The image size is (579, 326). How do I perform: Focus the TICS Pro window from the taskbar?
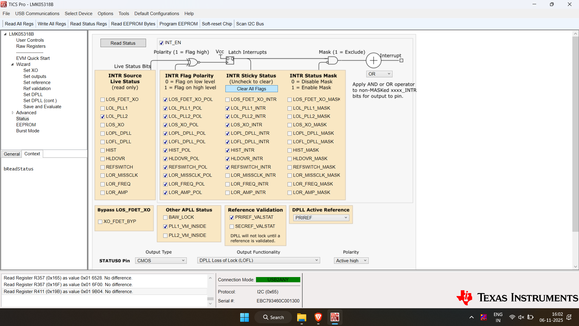click(x=335, y=317)
